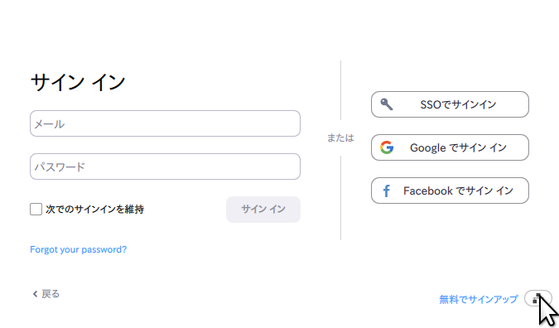Open the Forgot your password? link
This screenshot has width=559, height=328.
(x=79, y=249)
